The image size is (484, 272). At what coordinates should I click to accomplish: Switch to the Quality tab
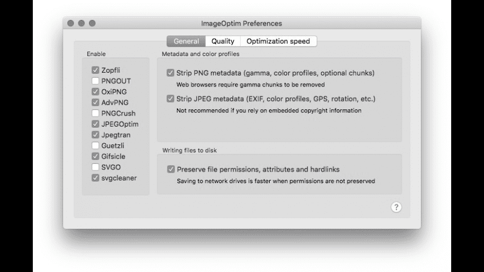[223, 41]
